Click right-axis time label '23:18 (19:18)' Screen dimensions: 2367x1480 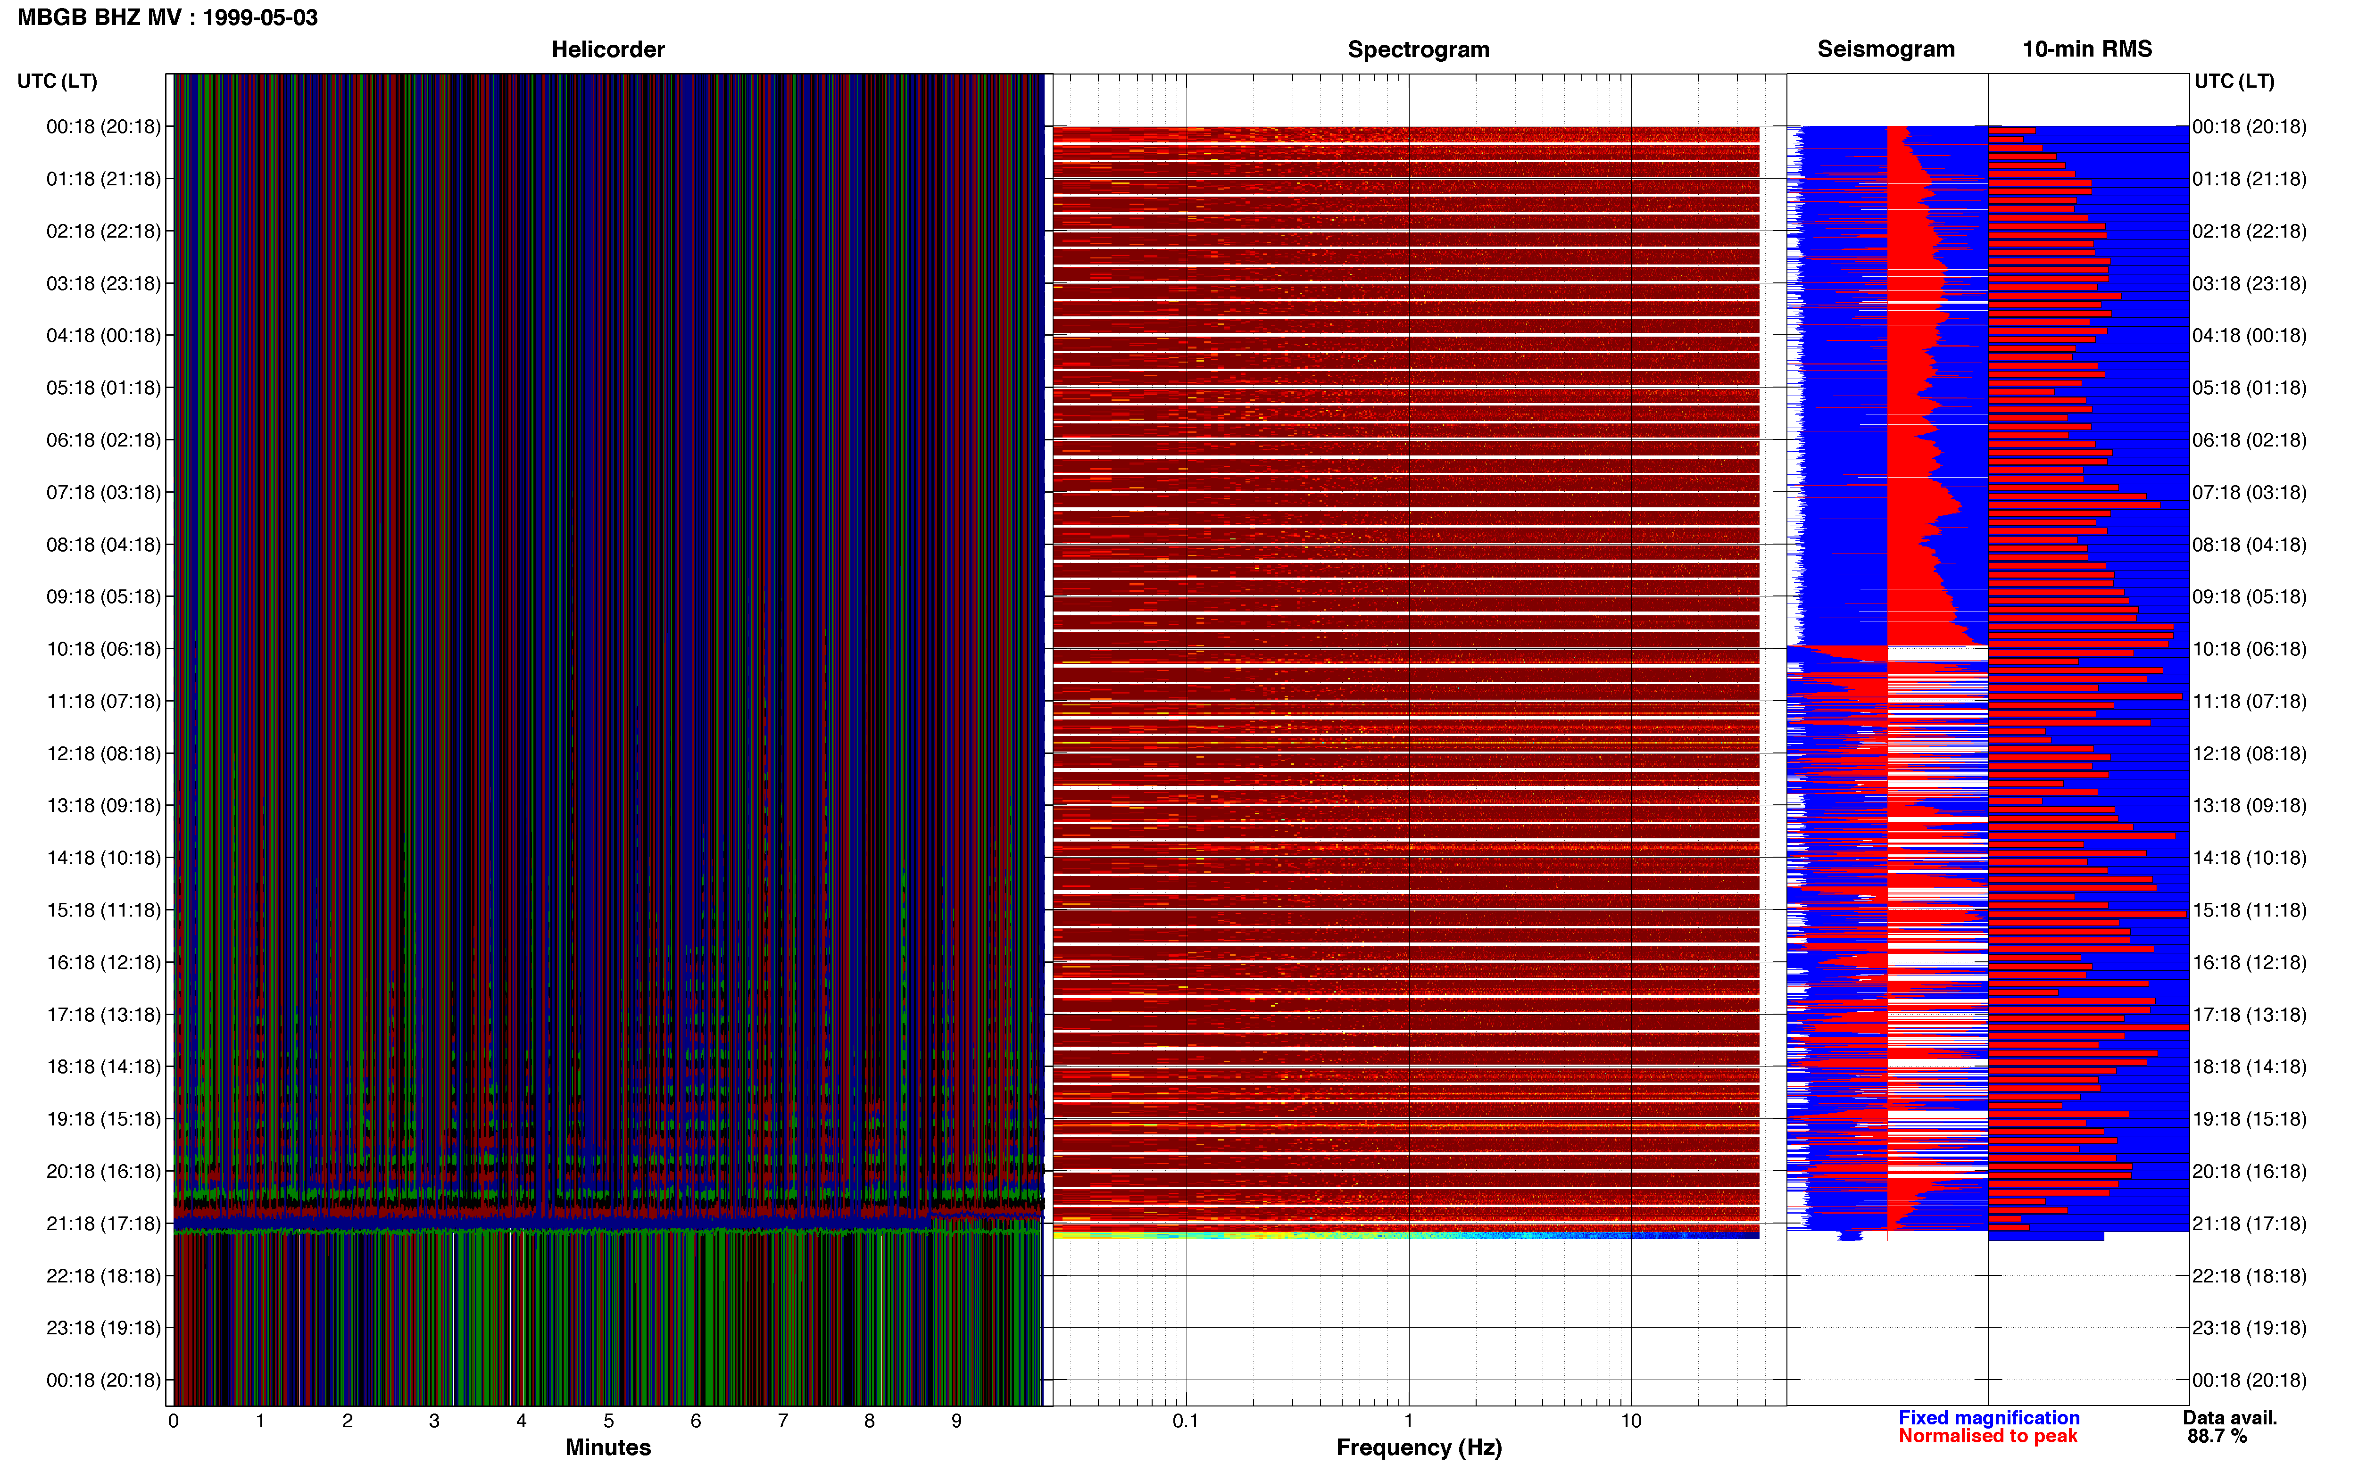(x=2250, y=1328)
